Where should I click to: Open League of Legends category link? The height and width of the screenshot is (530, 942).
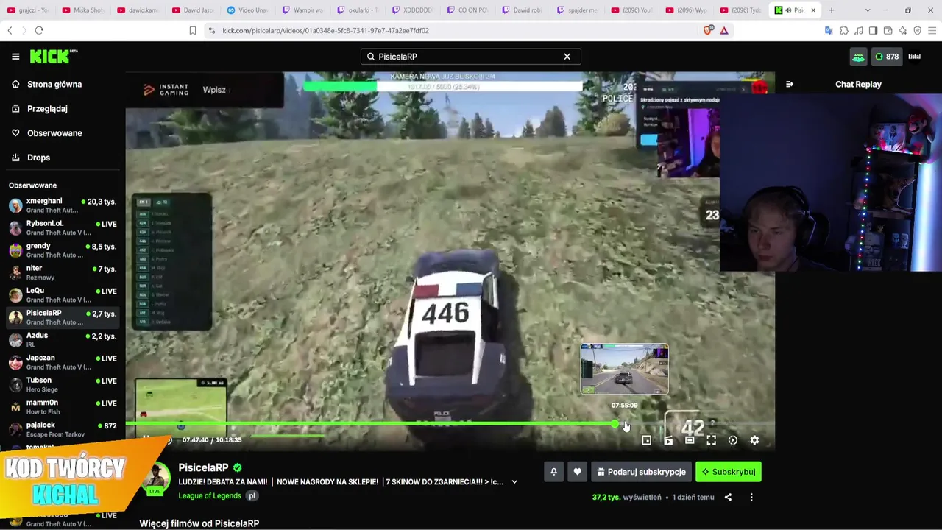[x=210, y=496]
